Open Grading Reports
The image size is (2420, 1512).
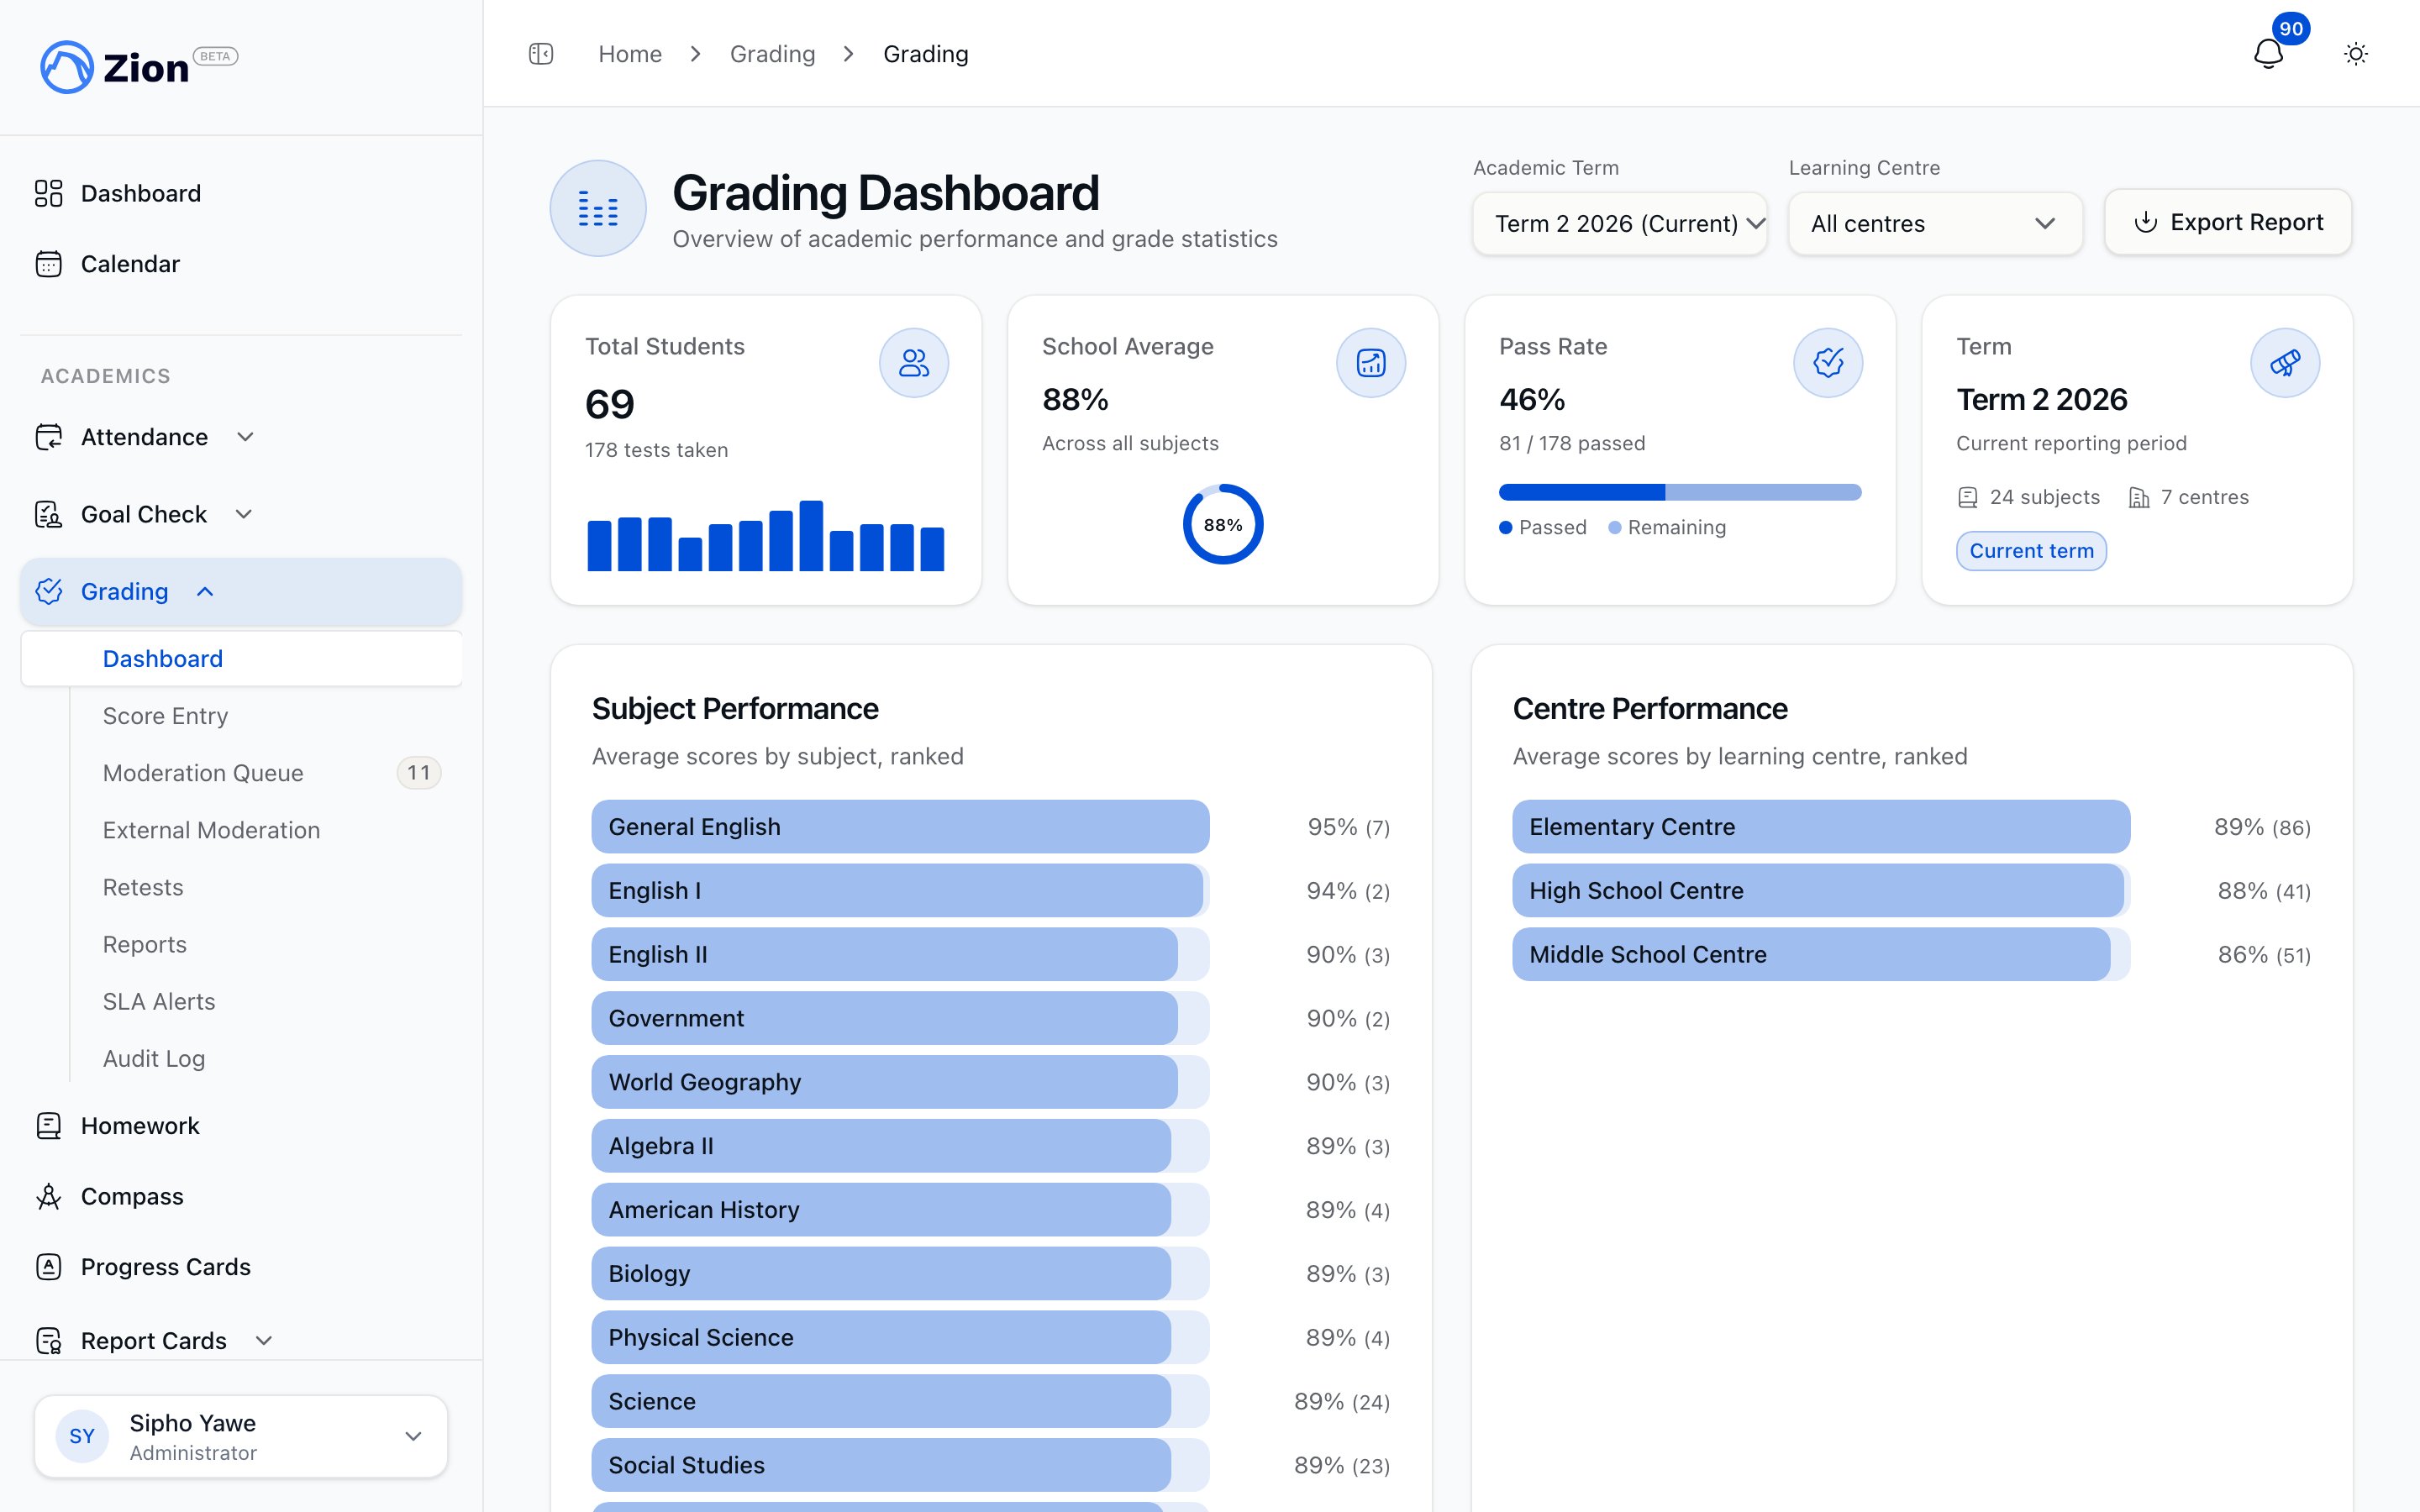(145, 944)
